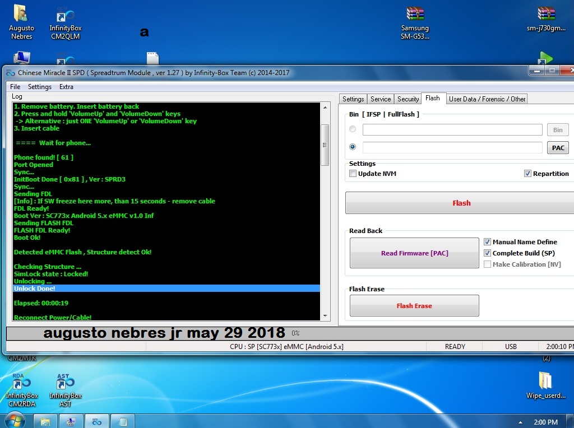Open the Augusto Nebres desktop folder
The image size is (574, 428).
point(21,22)
